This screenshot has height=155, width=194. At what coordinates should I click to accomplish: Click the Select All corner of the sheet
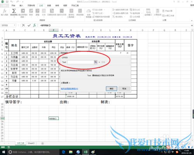[x=3, y=30]
